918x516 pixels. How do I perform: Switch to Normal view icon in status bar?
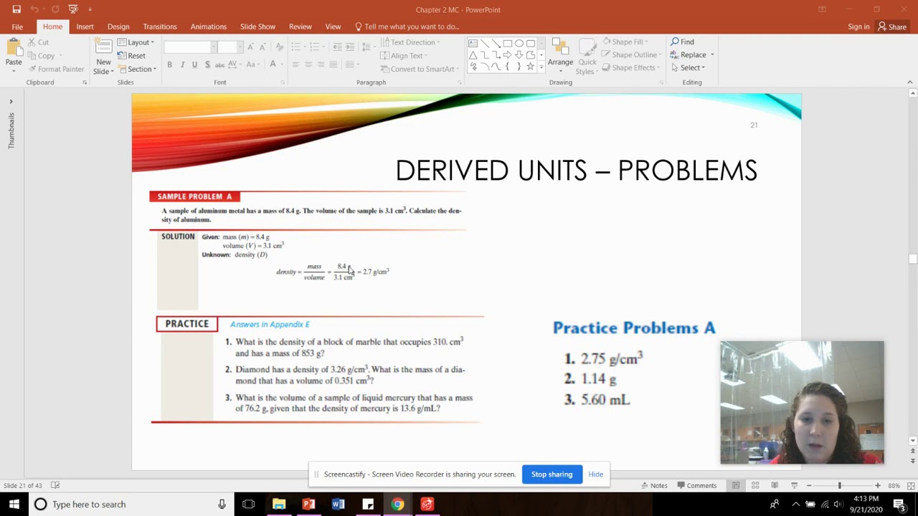click(x=736, y=485)
